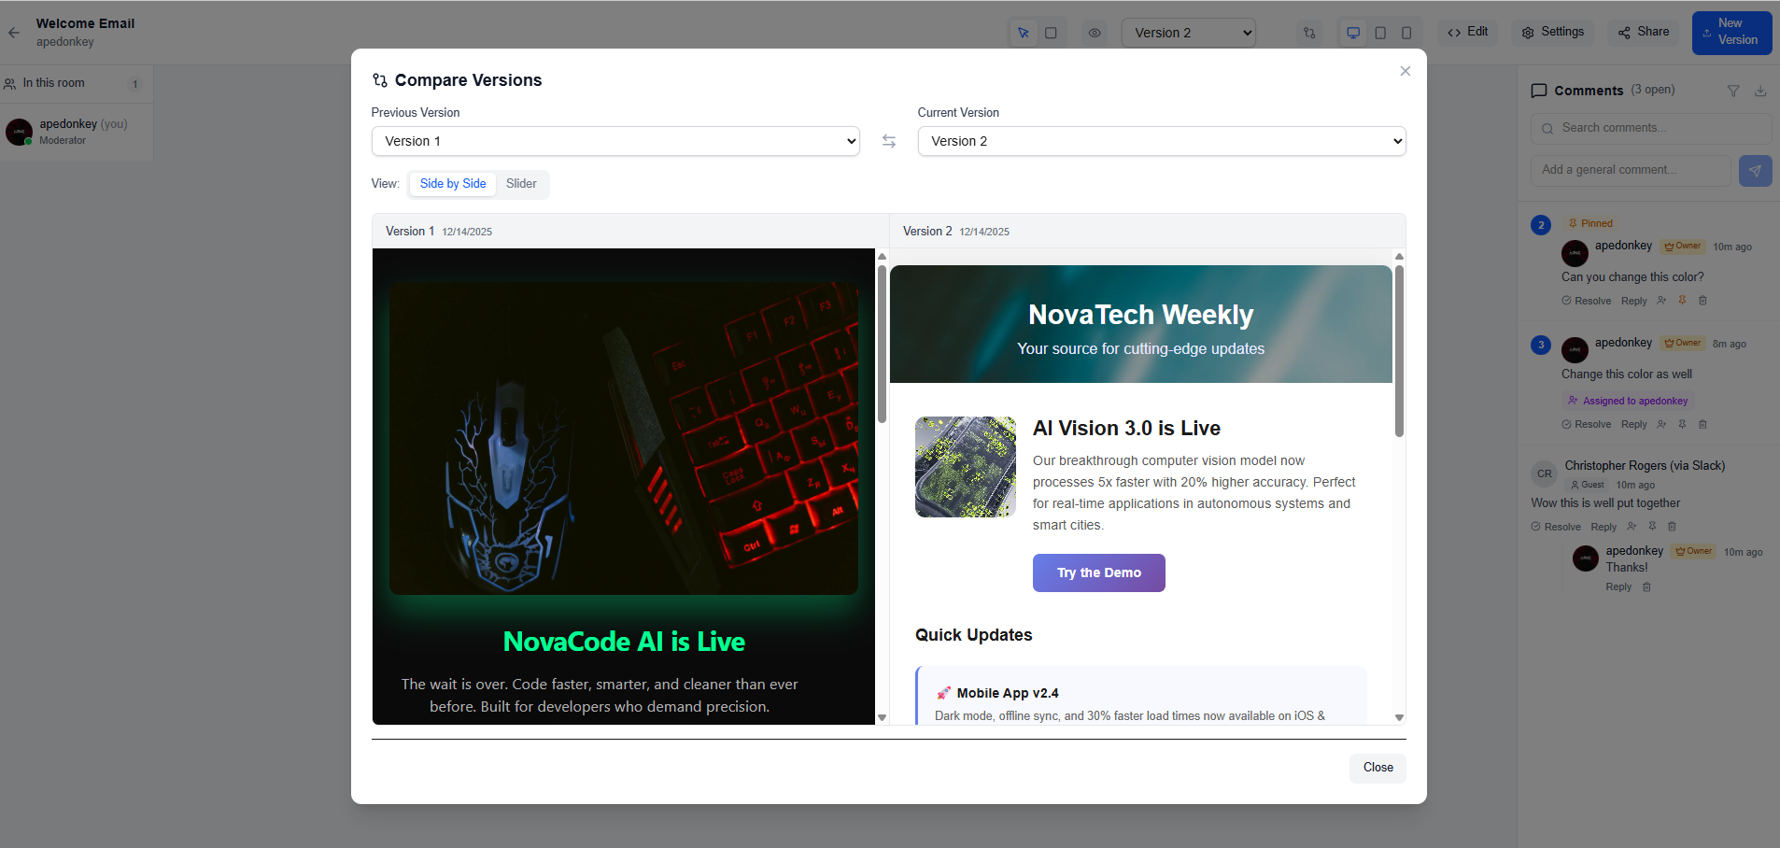Screen dimensions: 1780x848
Task: Switch preview to mobile viewport
Action: [1406, 32]
